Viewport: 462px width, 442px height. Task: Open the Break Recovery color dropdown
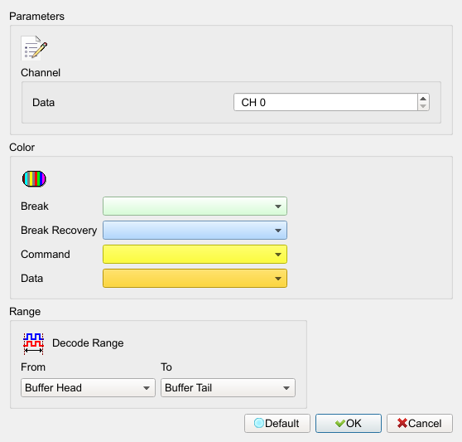pyautogui.click(x=195, y=231)
